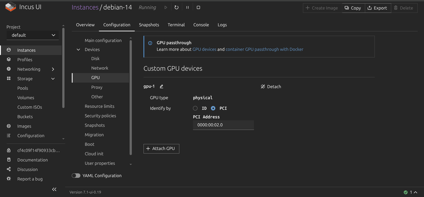Expand the Networking submenu chevron
Image resolution: width=424 pixels, height=197 pixels.
[53, 69]
